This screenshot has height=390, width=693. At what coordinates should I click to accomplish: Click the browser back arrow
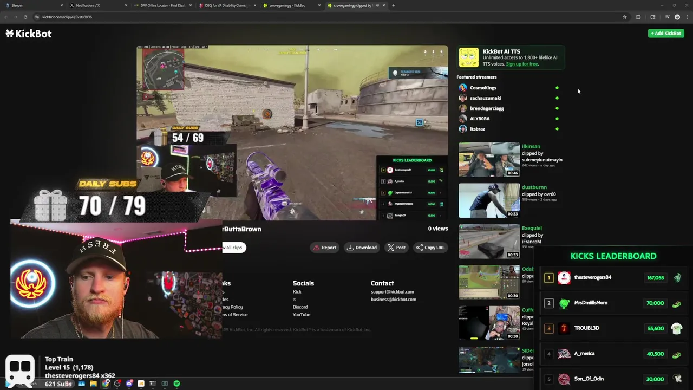(6, 17)
